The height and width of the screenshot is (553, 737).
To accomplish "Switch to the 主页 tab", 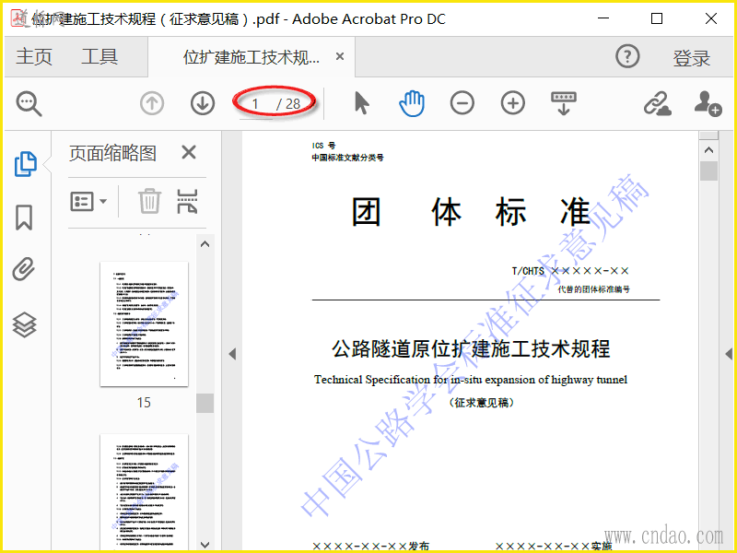I will coord(34,56).
